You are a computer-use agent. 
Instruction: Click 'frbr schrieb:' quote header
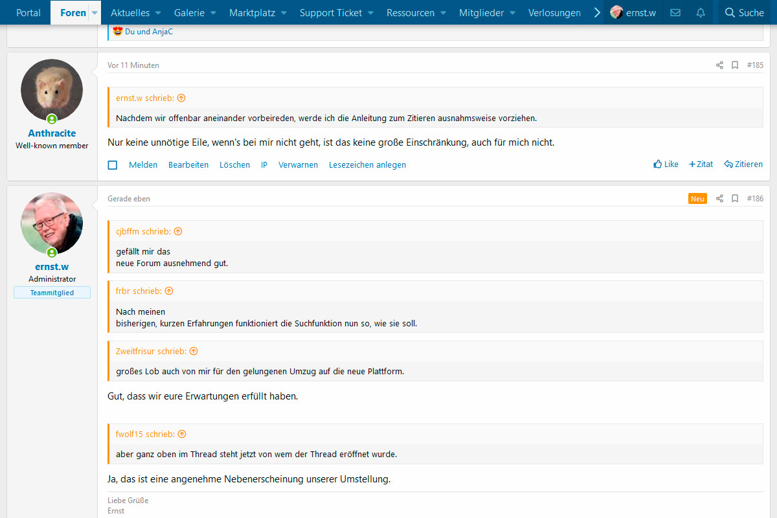[139, 291]
